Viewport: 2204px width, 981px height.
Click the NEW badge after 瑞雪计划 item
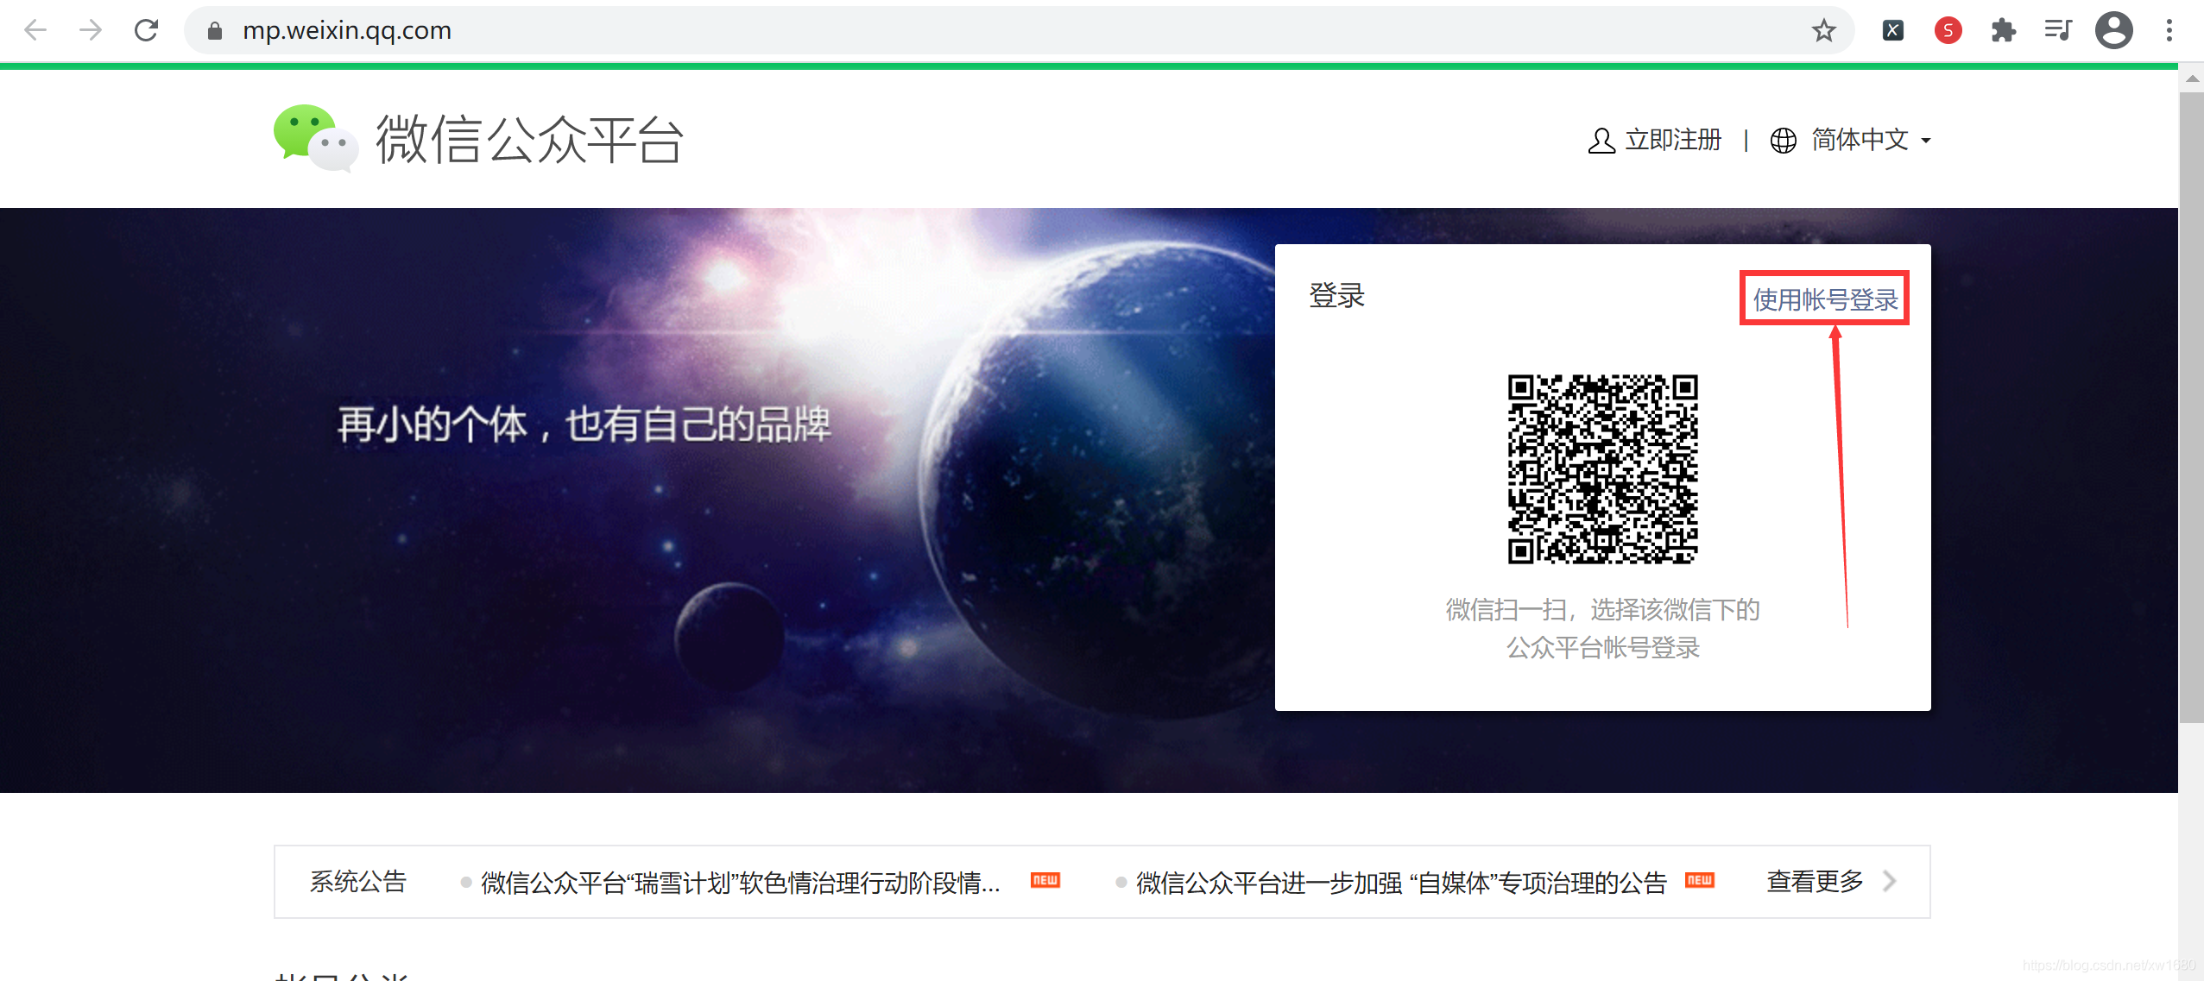pos(1045,881)
